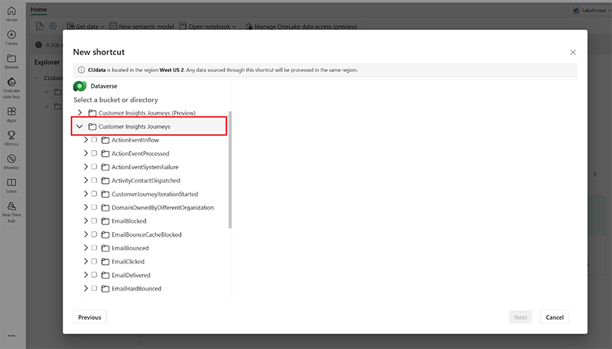Collapse the Customer Insights Journeys folder
This screenshot has height=349, width=612.
[80, 127]
